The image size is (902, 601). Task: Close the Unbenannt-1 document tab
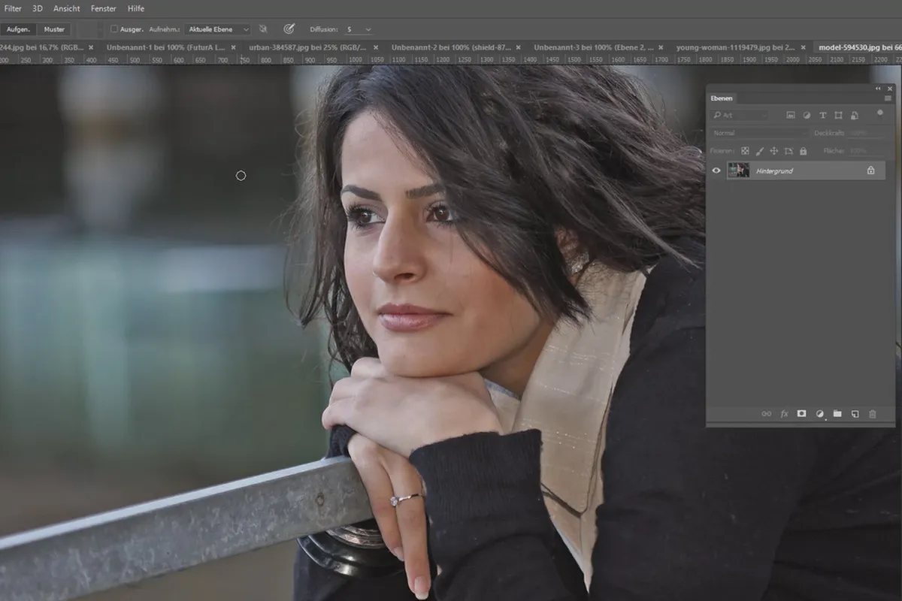coord(234,47)
